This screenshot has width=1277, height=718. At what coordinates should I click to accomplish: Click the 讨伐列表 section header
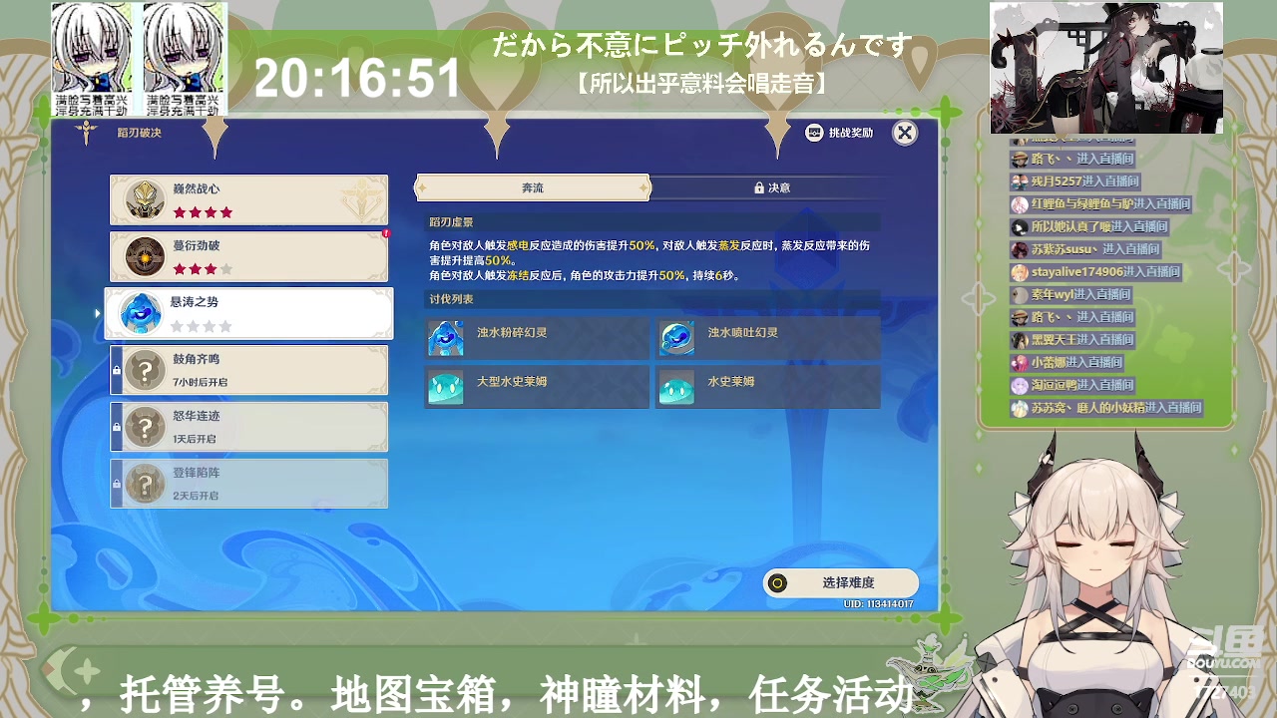tap(451, 299)
